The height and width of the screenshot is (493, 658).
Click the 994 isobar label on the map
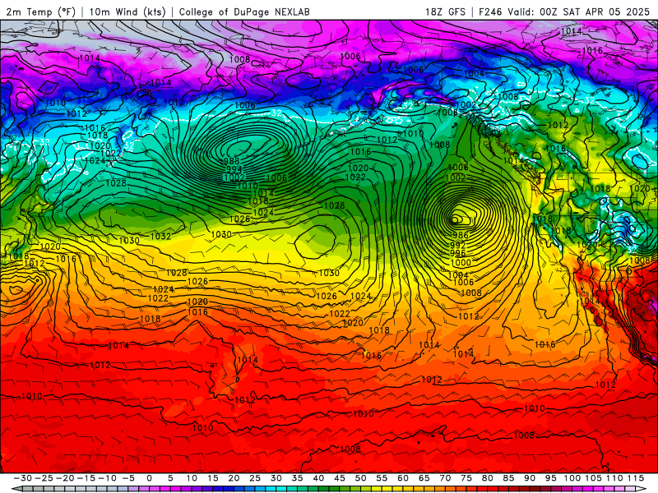(234, 169)
